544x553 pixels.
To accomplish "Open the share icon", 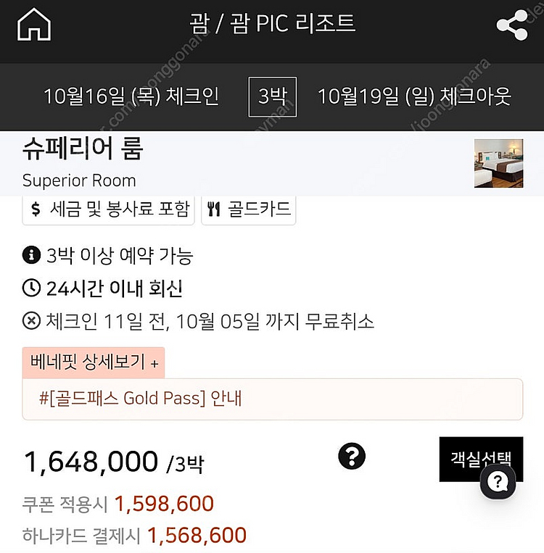I will tap(512, 26).
